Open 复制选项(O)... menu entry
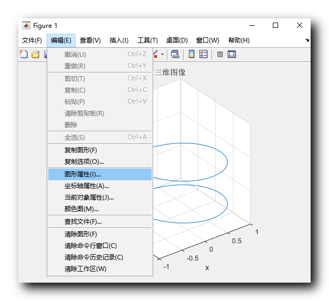 (x=100, y=161)
